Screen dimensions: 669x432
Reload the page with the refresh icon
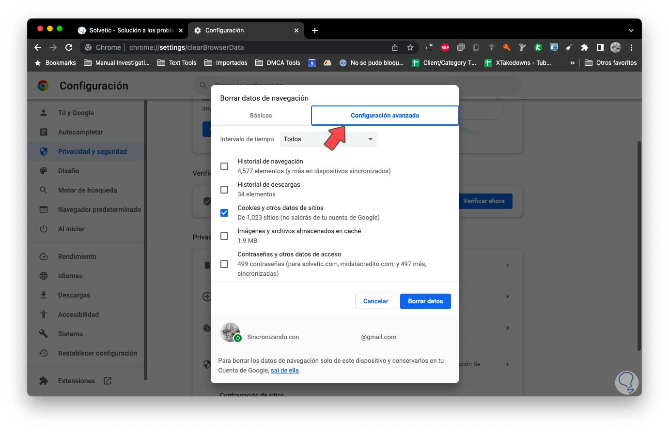tap(69, 47)
